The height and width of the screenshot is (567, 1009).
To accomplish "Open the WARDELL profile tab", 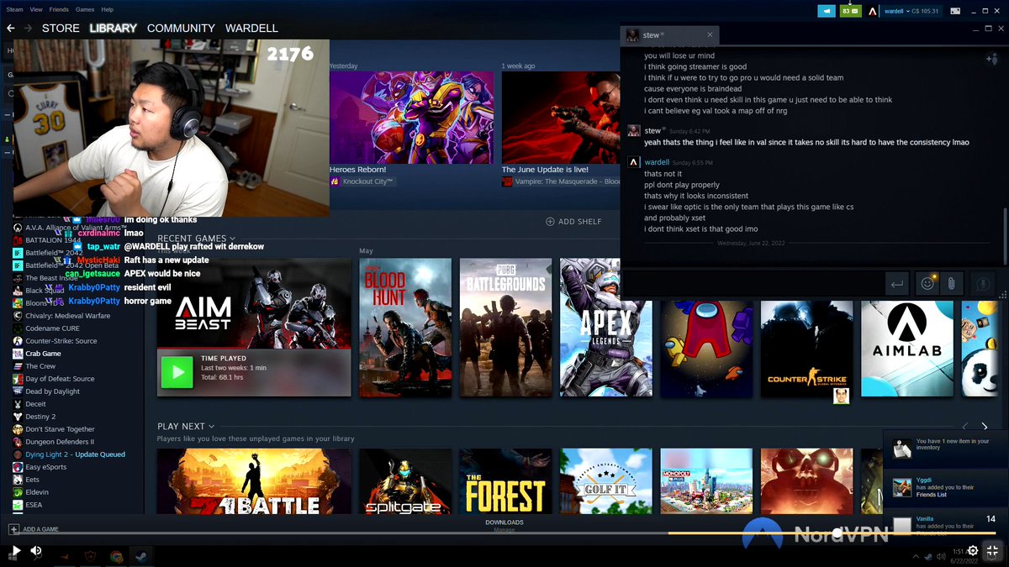I will point(251,28).
